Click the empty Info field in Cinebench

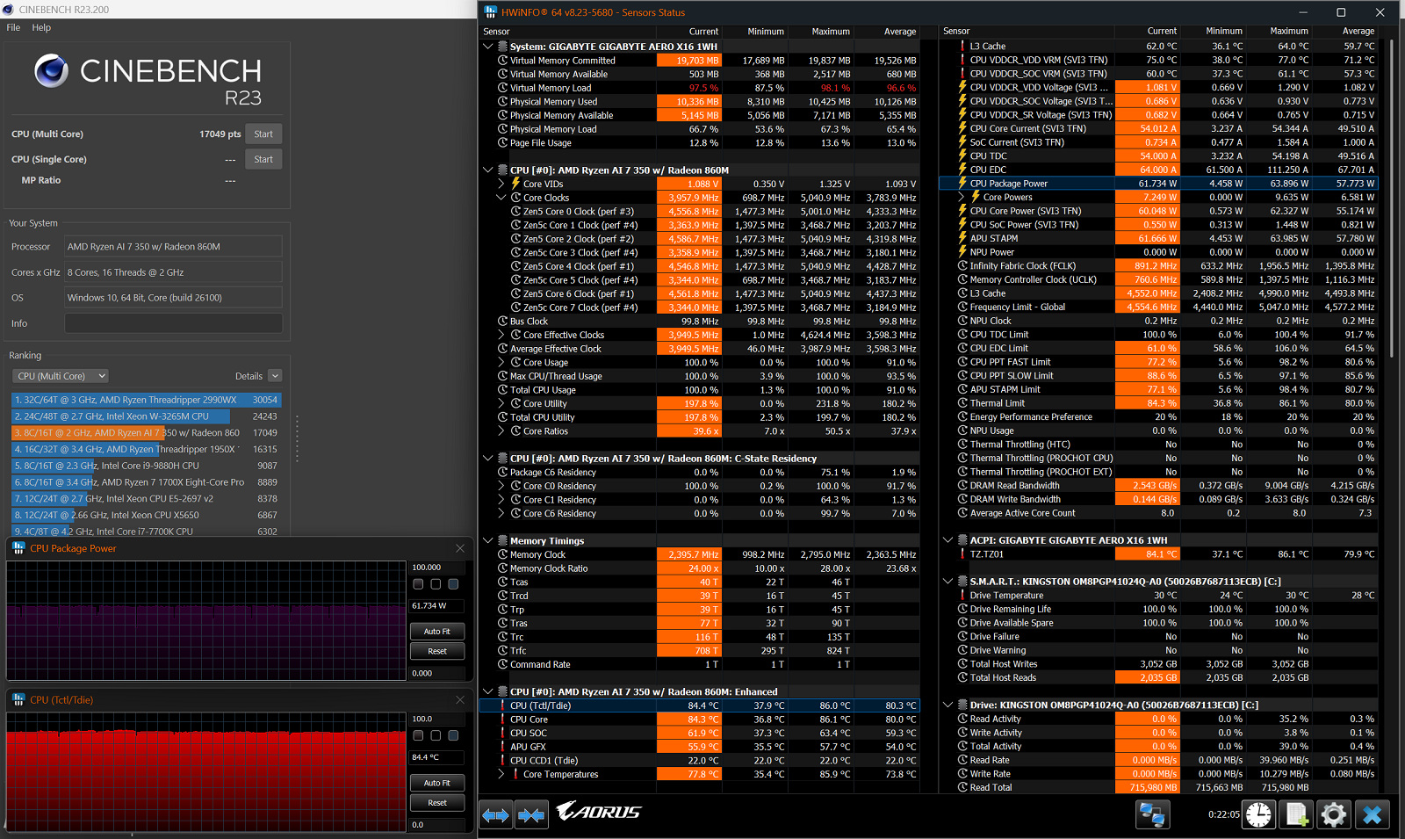point(174,323)
